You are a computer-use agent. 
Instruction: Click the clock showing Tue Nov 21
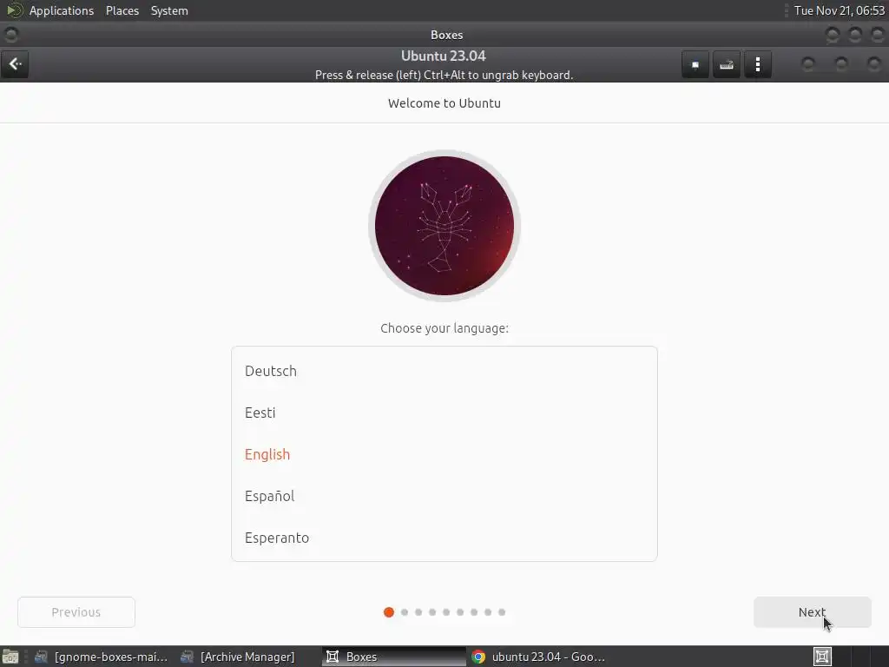840,10
